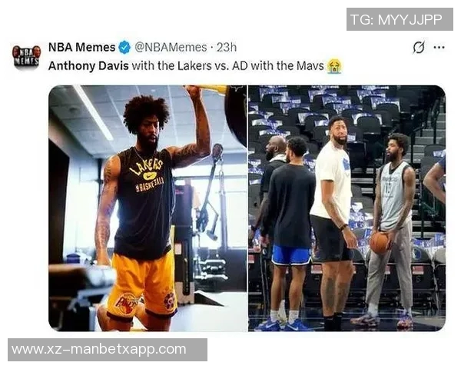
Task: Click the basketball held by the player
Action: (x=380, y=243)
